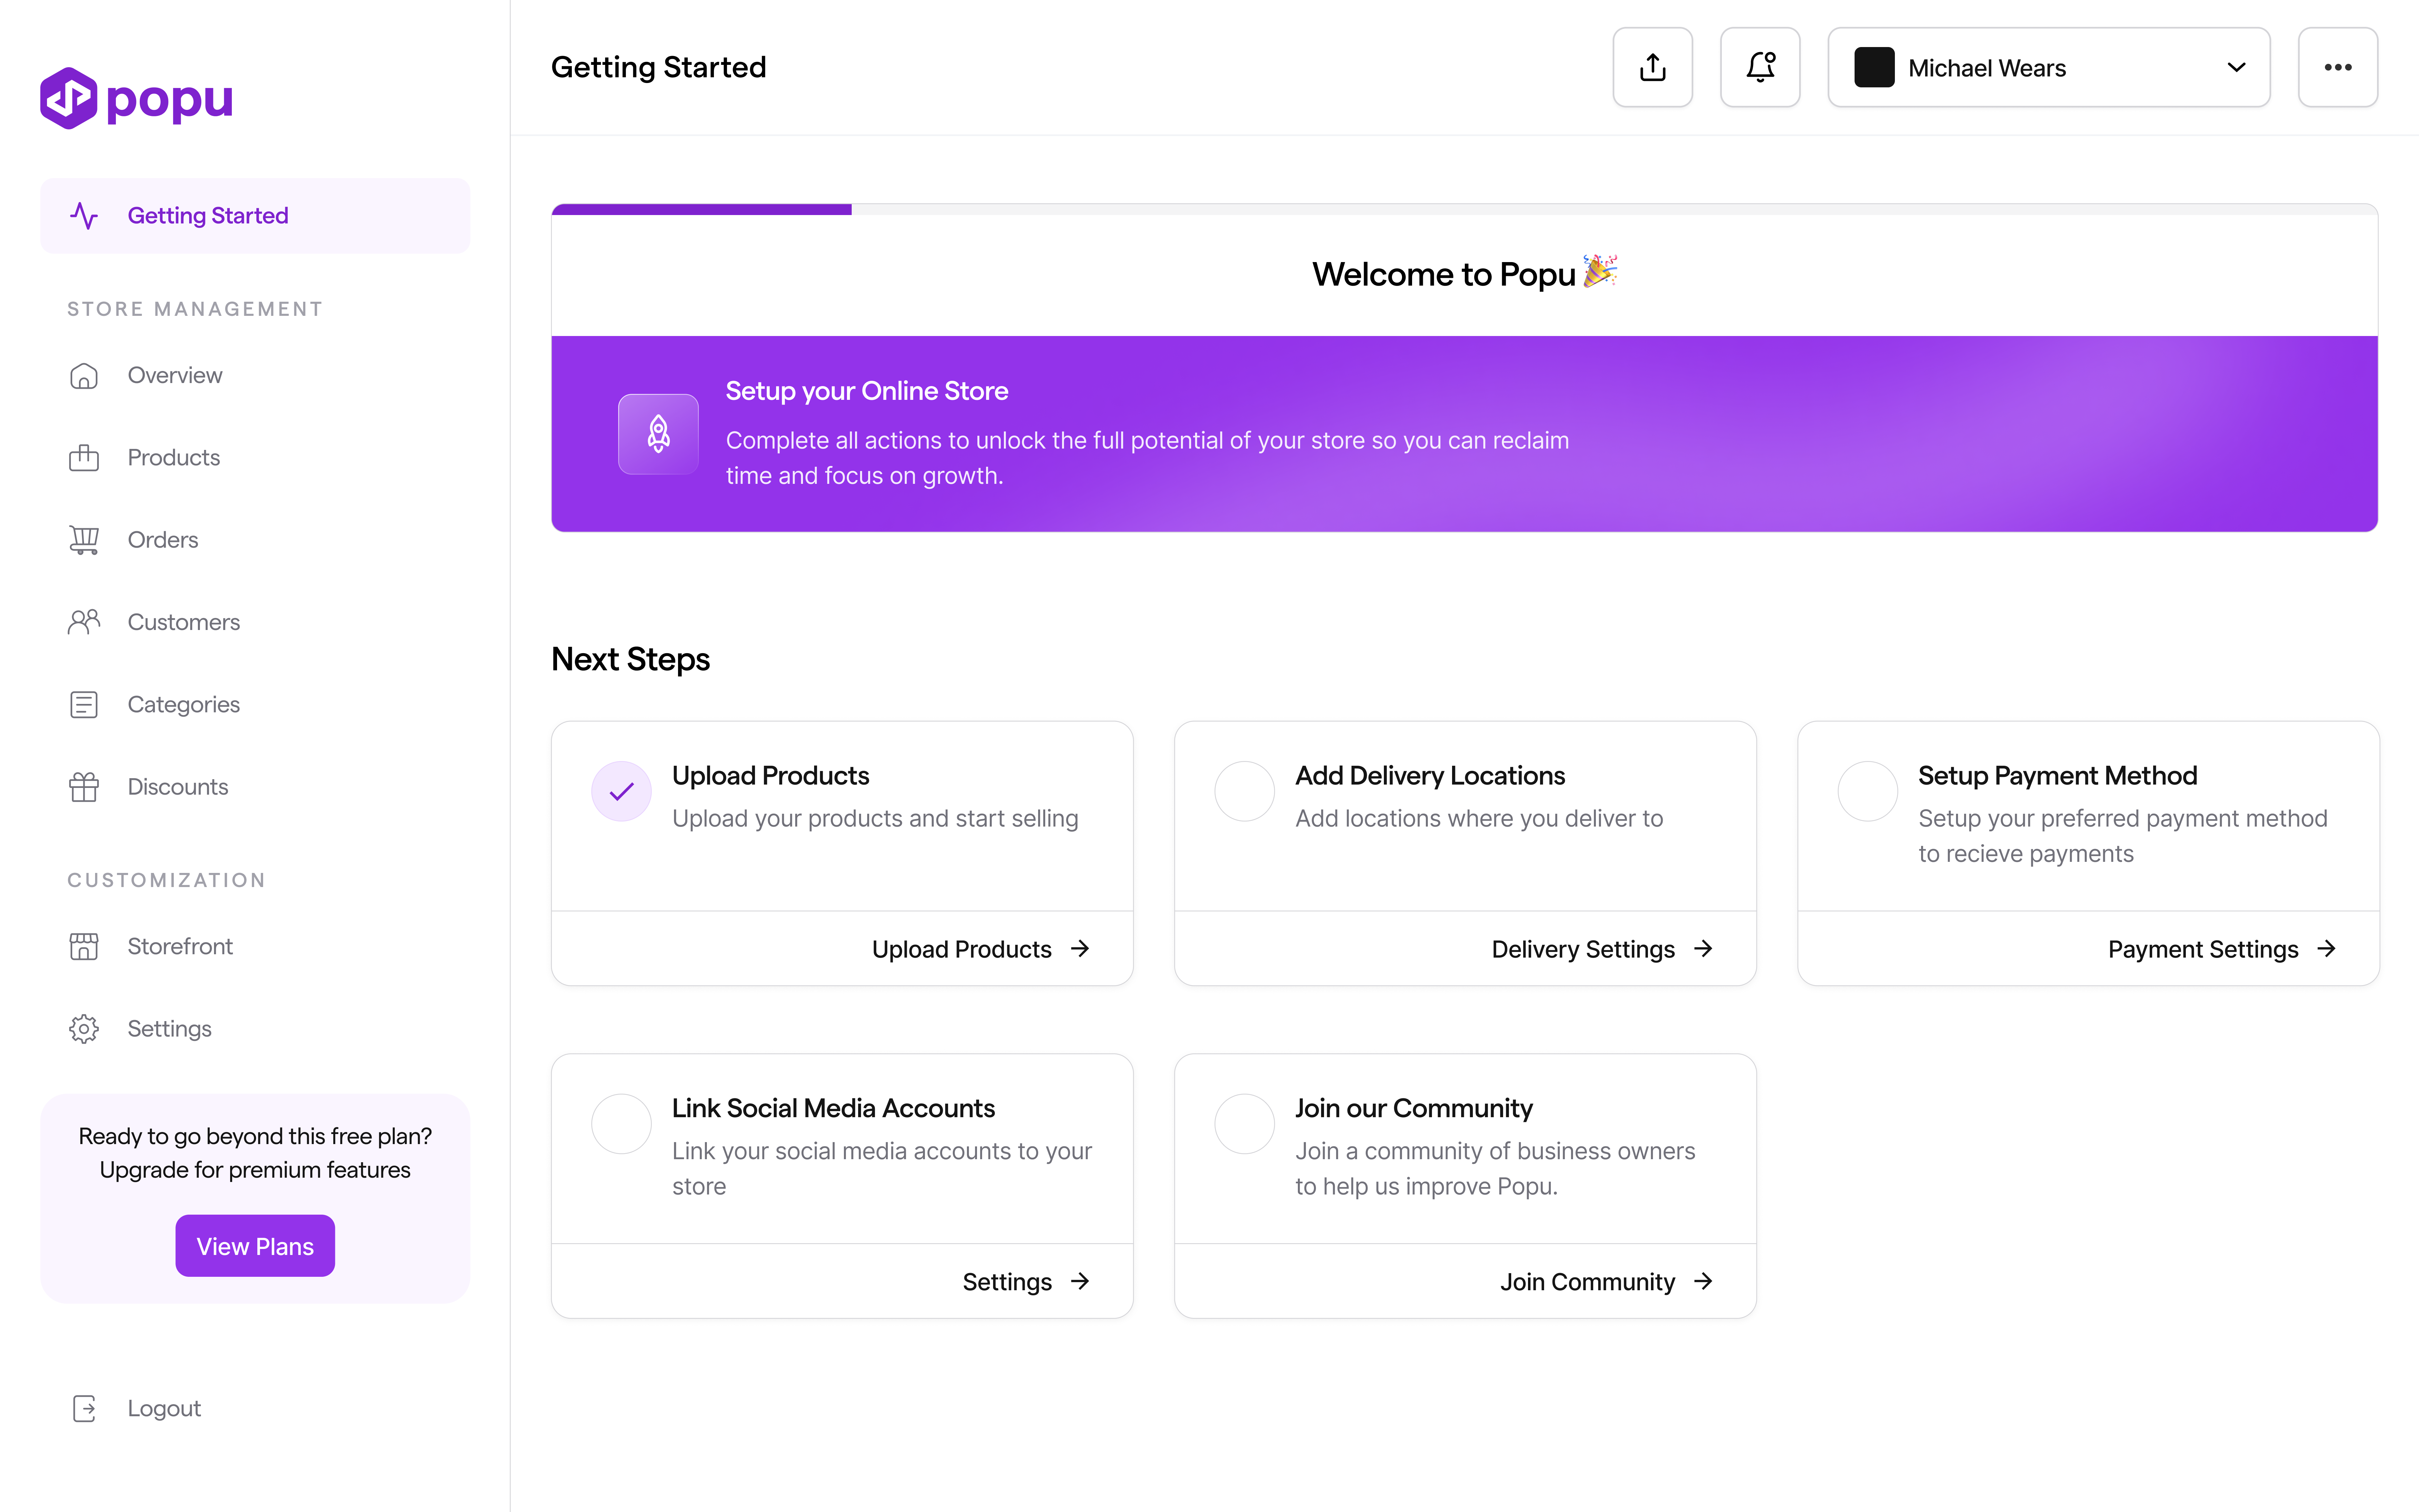
Task: Click the Popu logo
Action: [x=136, y=98]
